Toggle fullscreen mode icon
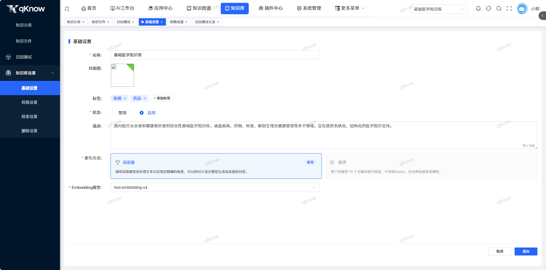 tap(509, 9)
